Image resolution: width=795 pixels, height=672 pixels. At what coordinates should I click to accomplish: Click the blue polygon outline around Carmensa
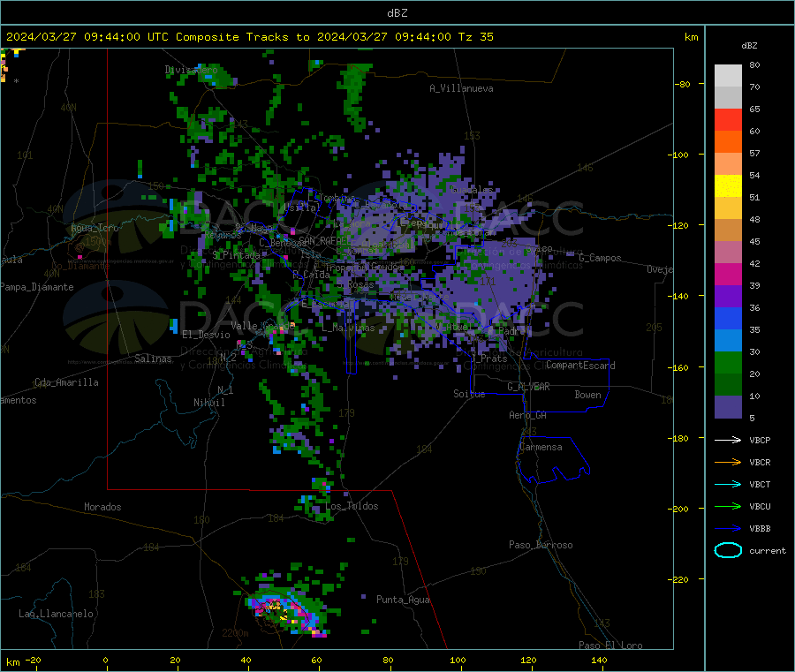tap(553, 460)
